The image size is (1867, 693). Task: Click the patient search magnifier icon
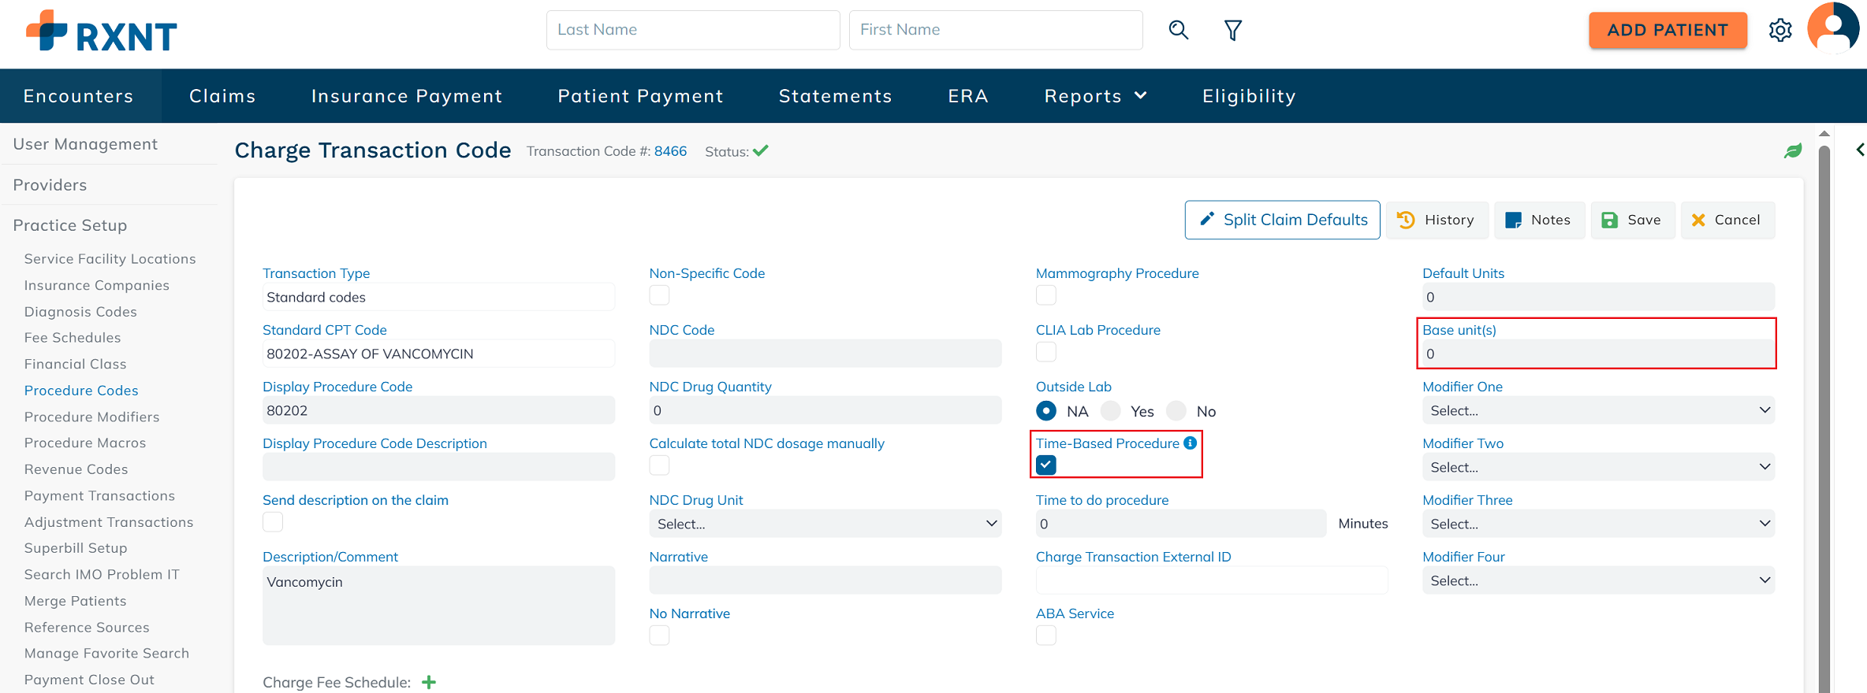[x=1178, y=30]
